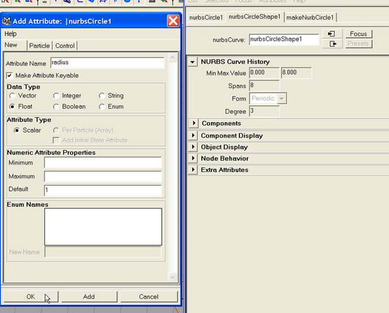Select the Enum data type

tap(102, 107)
